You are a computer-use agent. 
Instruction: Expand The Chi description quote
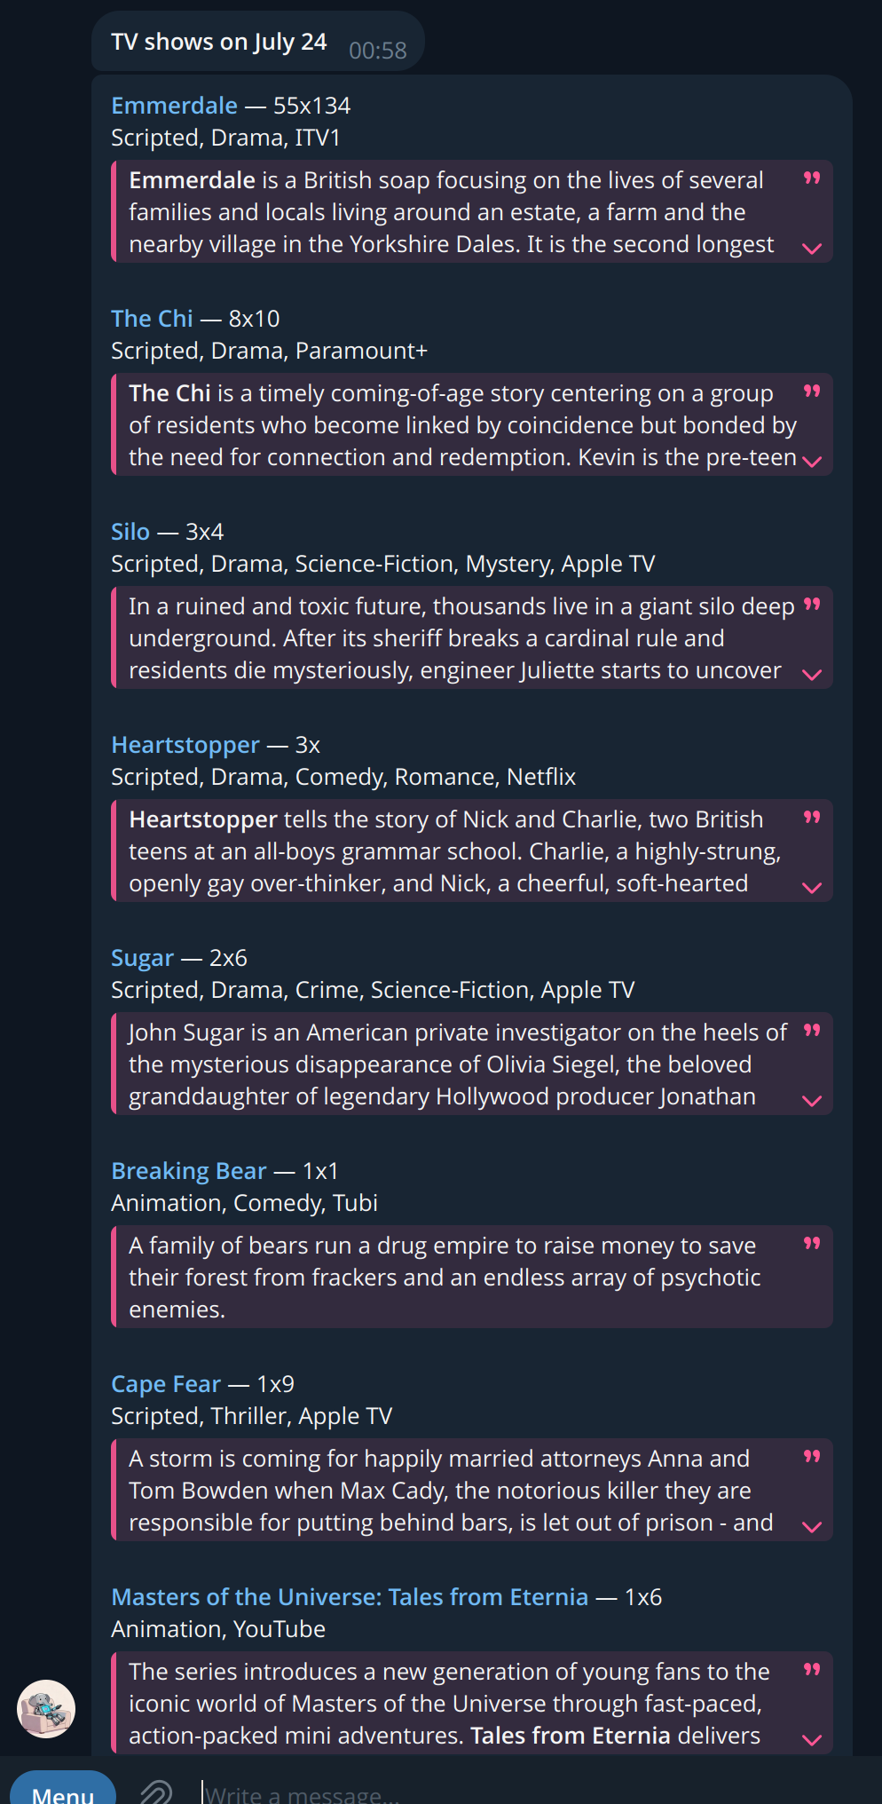[812, 462]
